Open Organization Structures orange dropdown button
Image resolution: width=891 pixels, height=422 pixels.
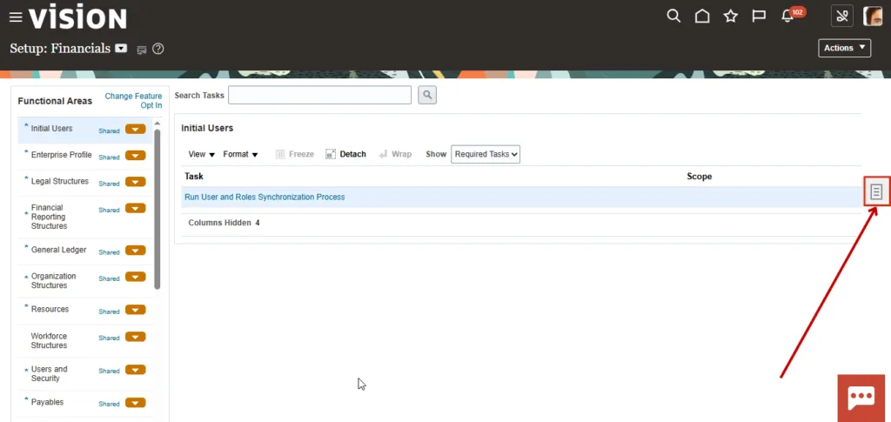(x=135, y=278)
